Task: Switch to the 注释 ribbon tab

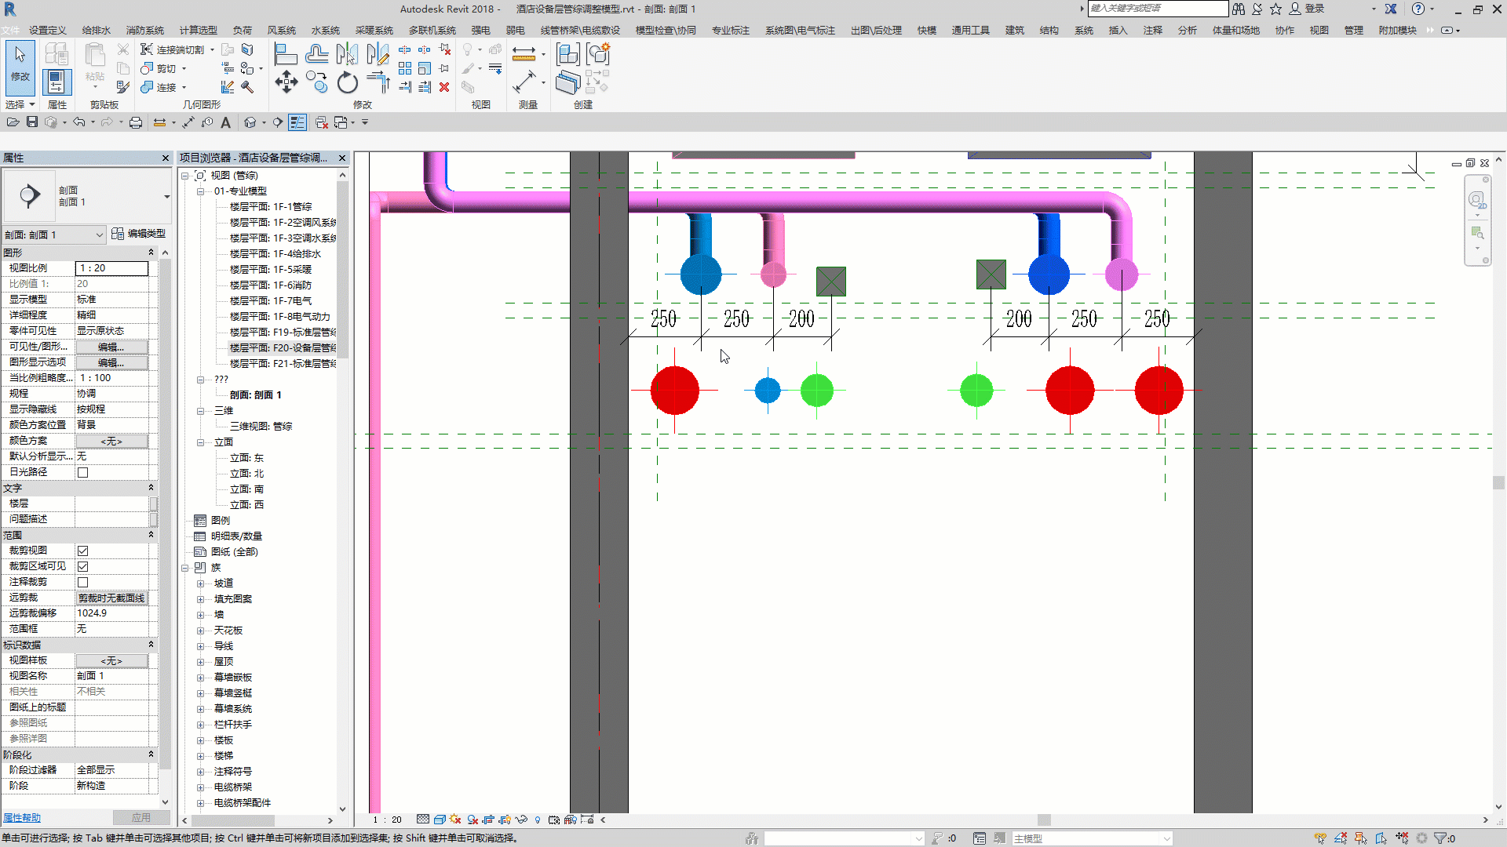Action: pos(1153,31)
